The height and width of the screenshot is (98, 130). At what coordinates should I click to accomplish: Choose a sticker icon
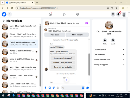[54, 88]
